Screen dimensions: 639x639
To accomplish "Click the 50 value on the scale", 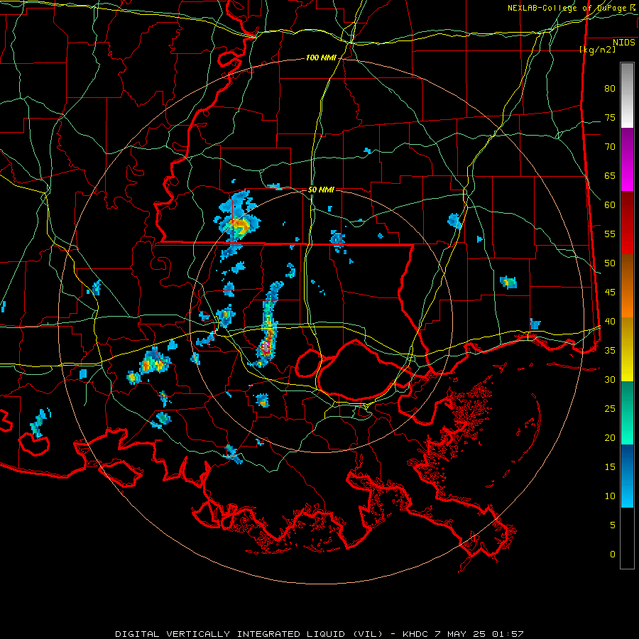I will point(610,263).
